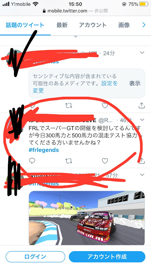
Task: Tap the アカウント作成 button
Action: 107,257
